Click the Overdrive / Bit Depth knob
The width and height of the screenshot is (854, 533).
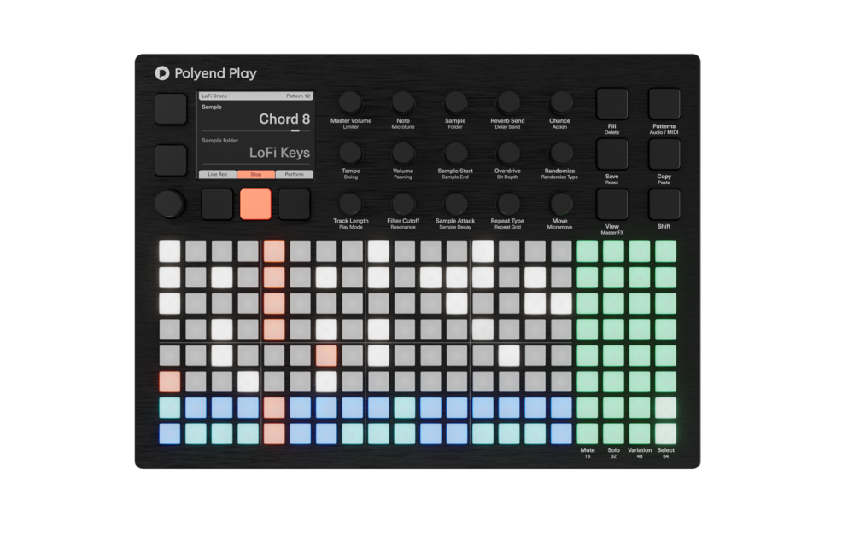(x=507, y=153)
